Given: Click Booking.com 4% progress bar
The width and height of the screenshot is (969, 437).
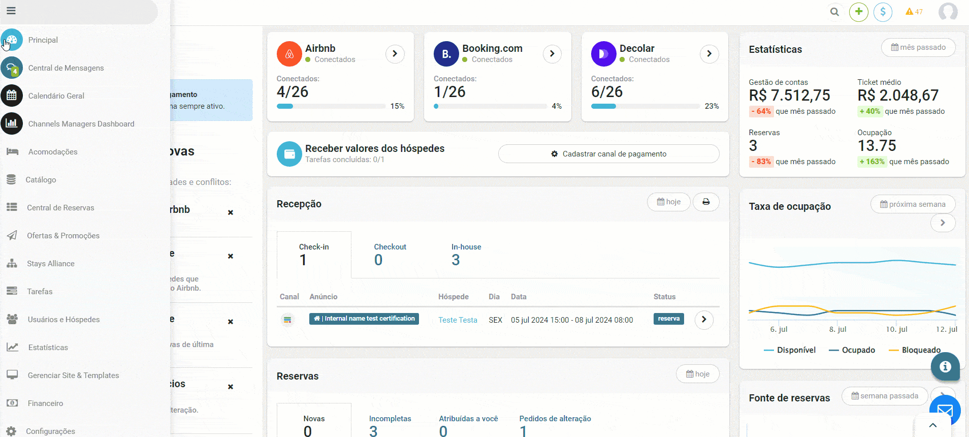Looking at the screenshot, I should point(490,106).
